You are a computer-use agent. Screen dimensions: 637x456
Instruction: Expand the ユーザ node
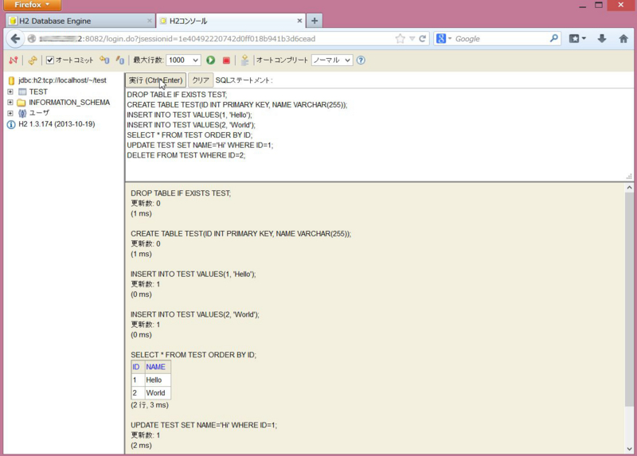click(10, 113)
